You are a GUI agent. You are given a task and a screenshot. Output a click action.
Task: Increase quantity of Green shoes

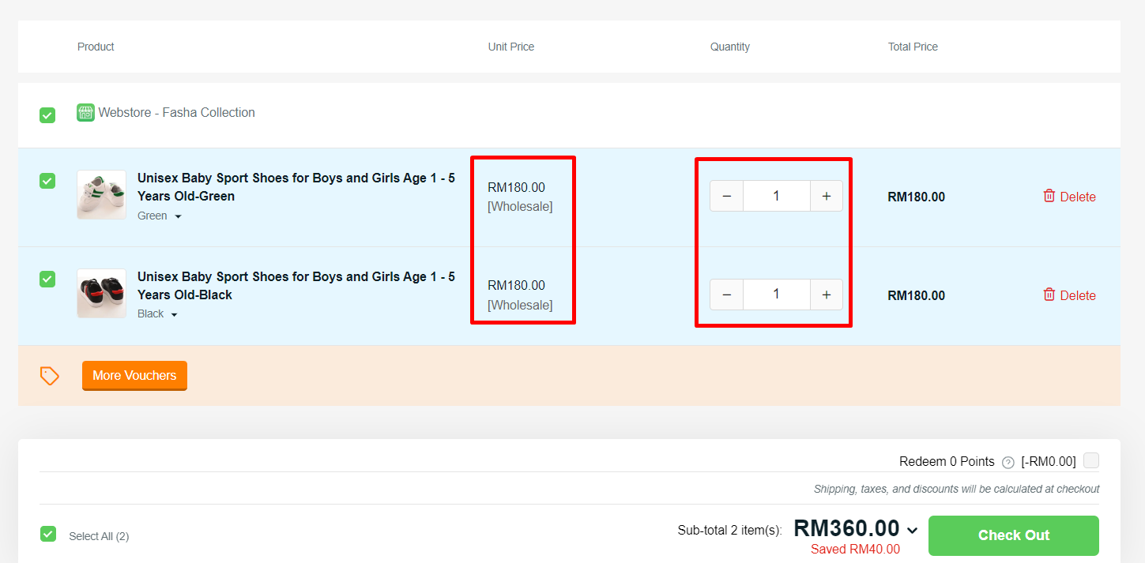click(x=827, y=196)
